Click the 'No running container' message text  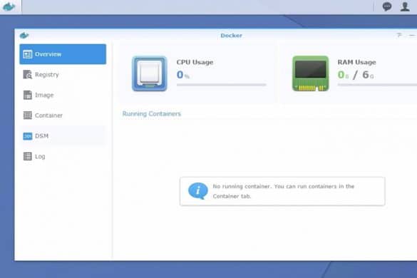pyautogui.click(x=284, y=191)
